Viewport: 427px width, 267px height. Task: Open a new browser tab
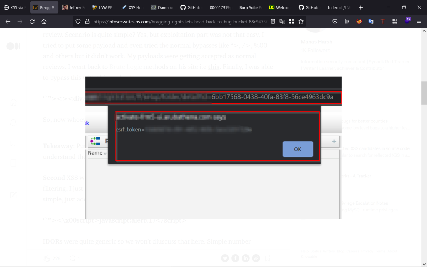click(361, 7)
